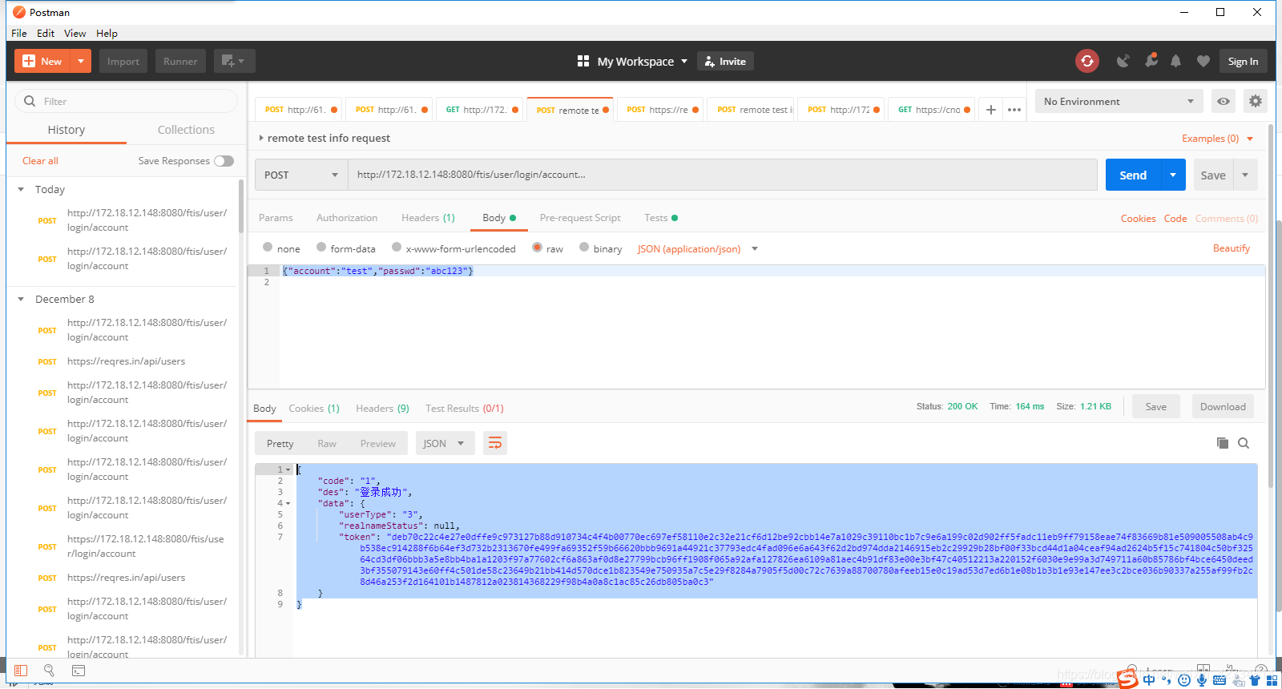Select the binary body type
1282x689 pixels.
(x=584, y=248)
